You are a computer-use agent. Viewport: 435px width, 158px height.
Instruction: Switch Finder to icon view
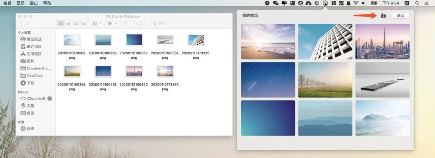tap(61, 23)
